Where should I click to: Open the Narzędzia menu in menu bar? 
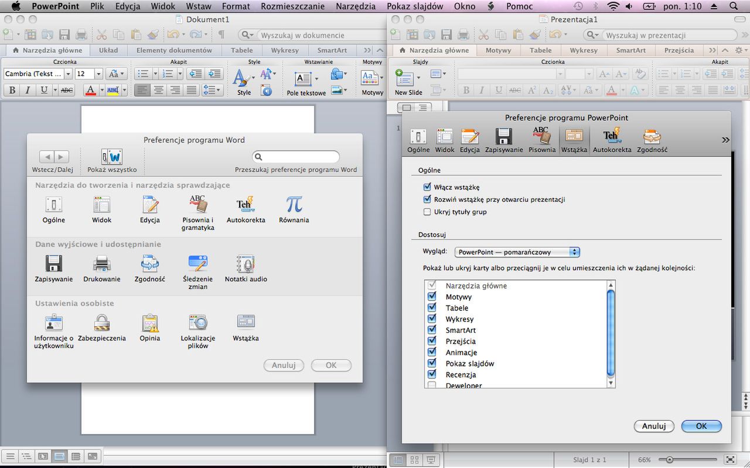pos(356,6)
